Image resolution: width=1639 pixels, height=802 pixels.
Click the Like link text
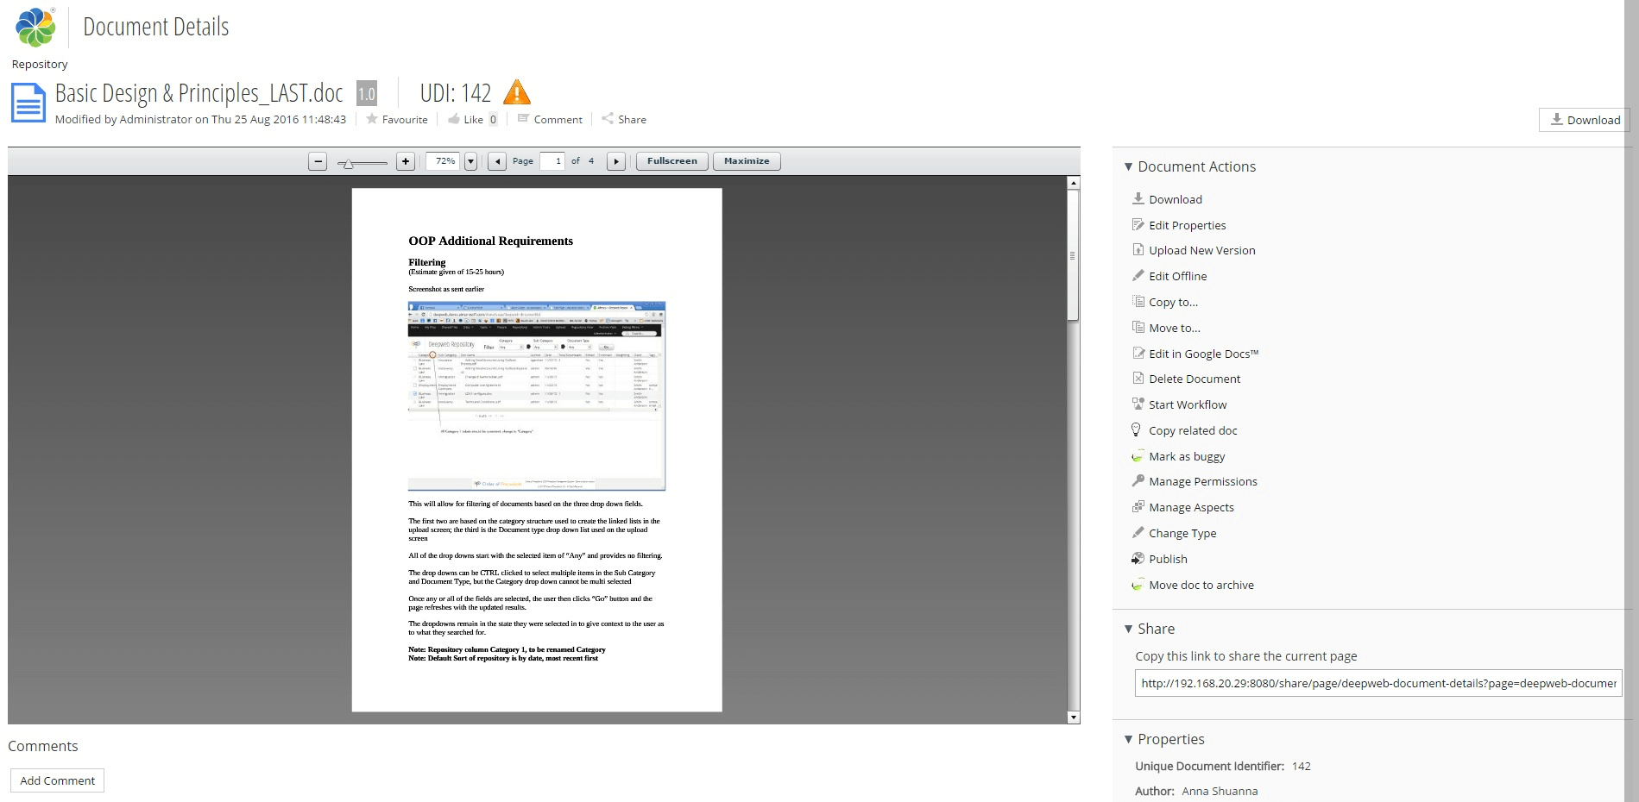(473, 119)
